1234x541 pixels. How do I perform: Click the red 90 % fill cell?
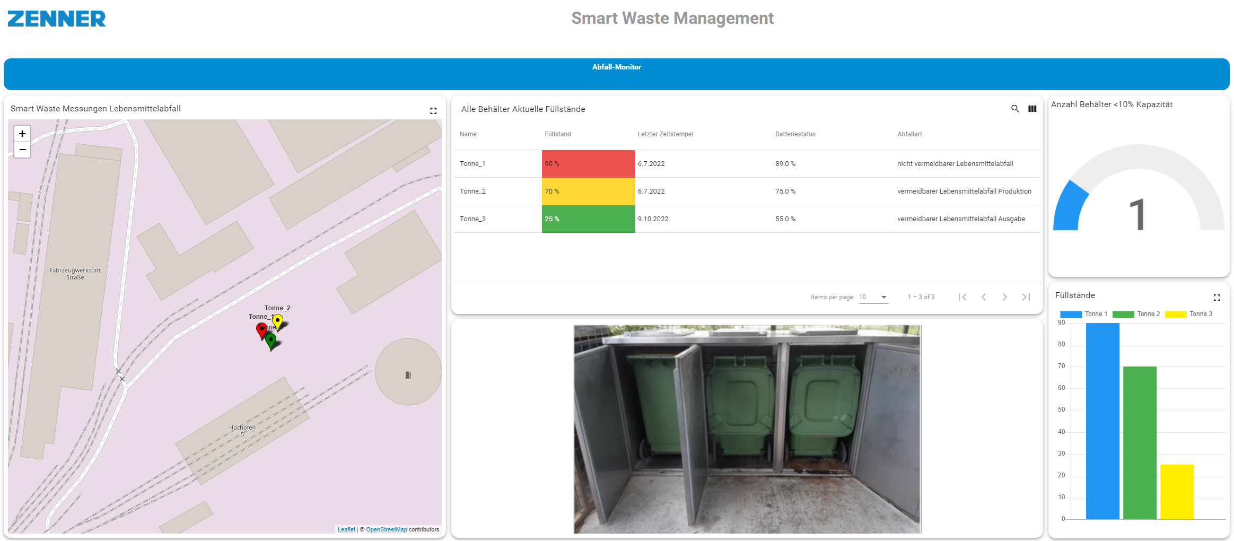point(588,164)
